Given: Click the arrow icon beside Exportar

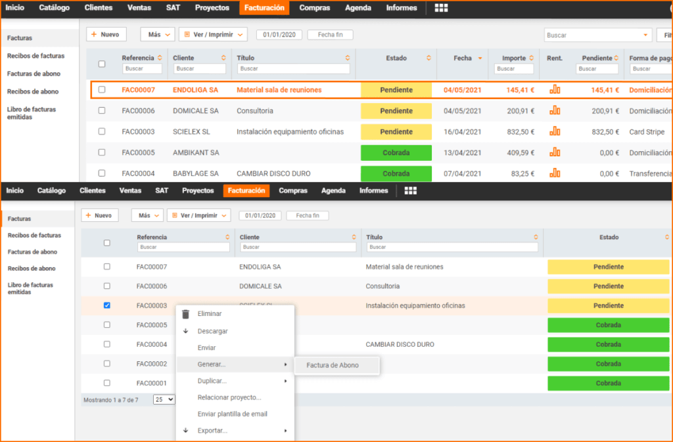Looking at the screenshot, I should 185,431.
